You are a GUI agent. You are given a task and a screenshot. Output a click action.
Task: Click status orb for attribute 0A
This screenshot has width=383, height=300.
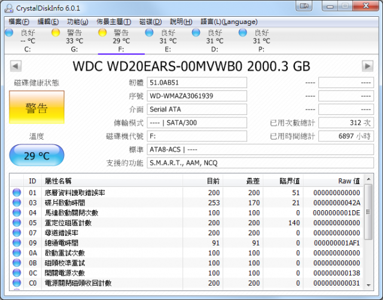coord(17,253)
